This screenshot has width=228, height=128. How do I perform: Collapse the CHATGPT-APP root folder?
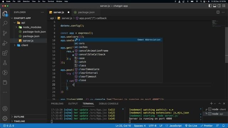[x=22, y=18]
